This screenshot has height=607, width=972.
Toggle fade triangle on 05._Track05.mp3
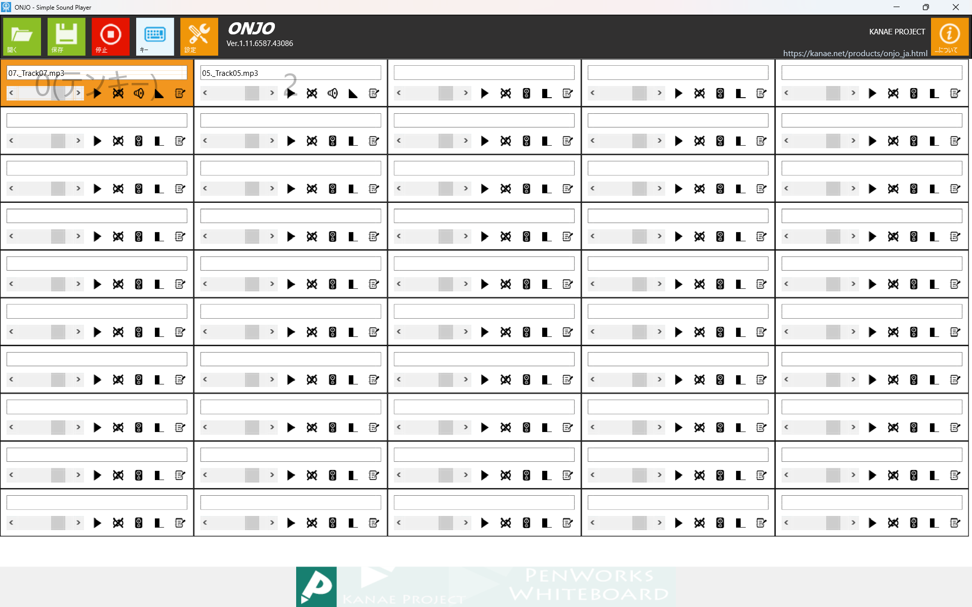pyautogui.click(x=353, y=93)
